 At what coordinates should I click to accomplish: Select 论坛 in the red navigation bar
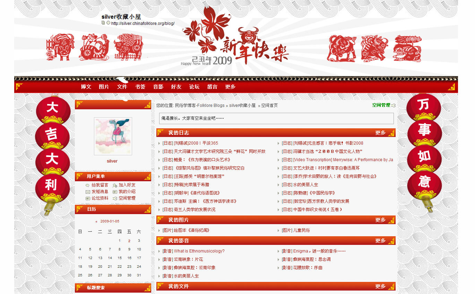194,87
